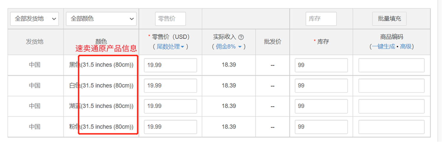
Task: Click the 零售价 field for 湖蓝 row
Action: pyautogui.click(x=170, y=106)
